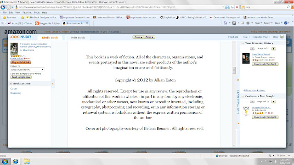This screenshot has width=294, height=165.
Task: Open the Quick Tabs grid icon
Action: 3,23
